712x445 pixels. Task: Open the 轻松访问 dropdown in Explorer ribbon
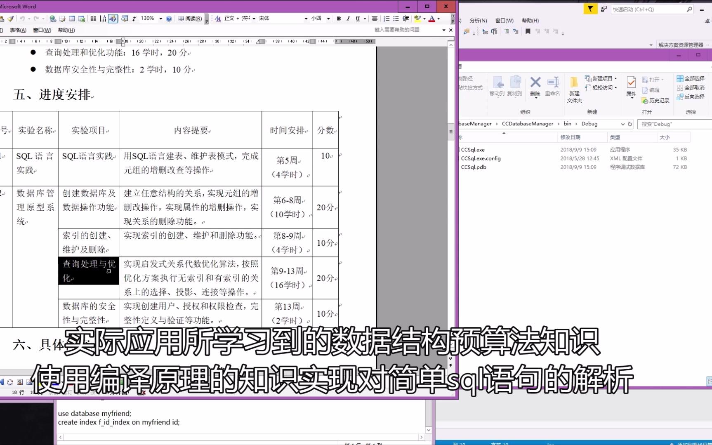tap(601, 87)
